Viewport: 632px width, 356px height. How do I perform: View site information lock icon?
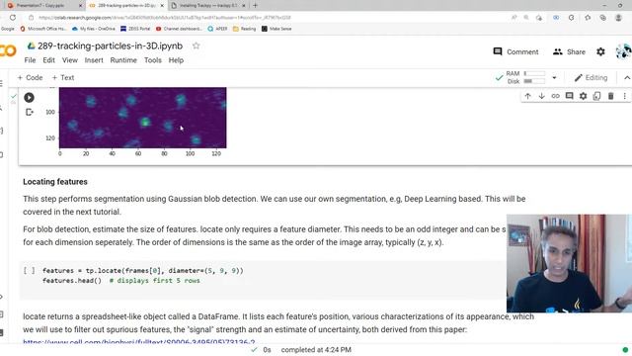click(x=31, y=18)
